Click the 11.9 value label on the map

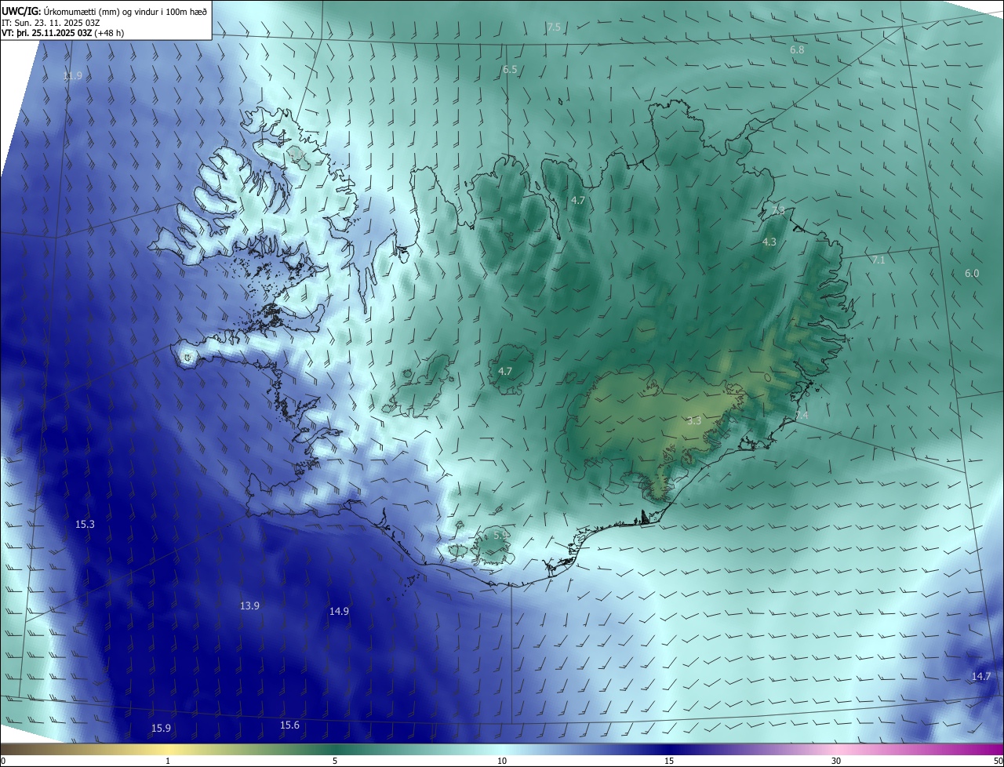click(x=72, y=76)
